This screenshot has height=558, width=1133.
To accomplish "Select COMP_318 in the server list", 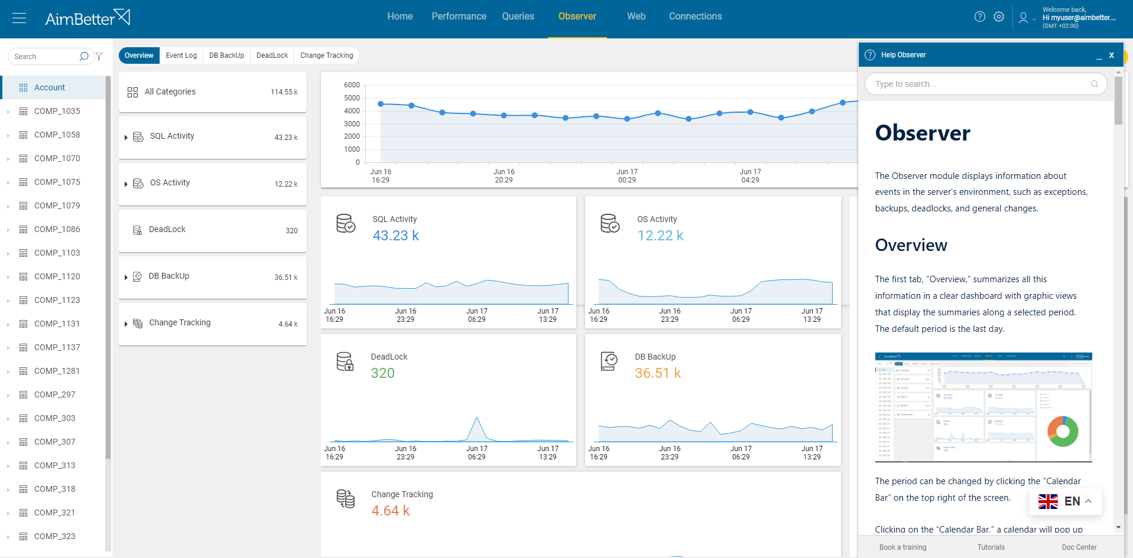I will 54,489.
